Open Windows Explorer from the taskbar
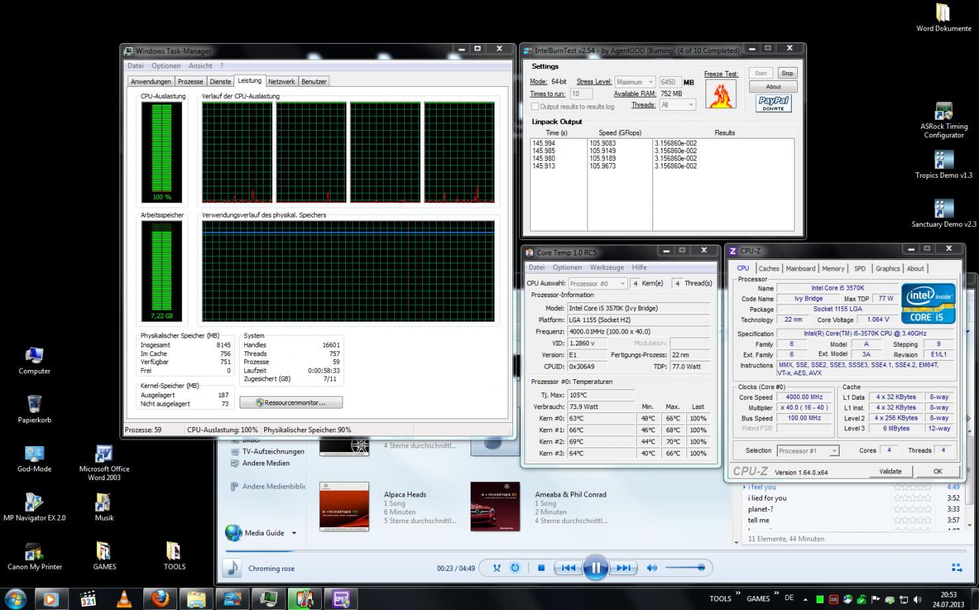The height and width of the screenshot is (610, 979). (196, 599)
